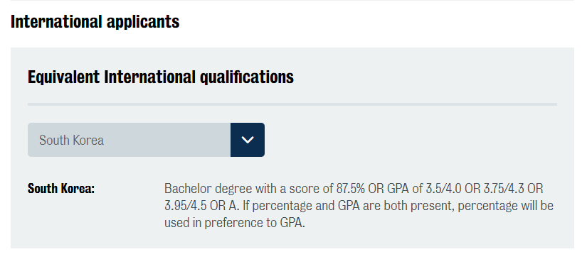Click the word 'qualifications' in the heading
The width and height of the screenshot is (587, 264).
[x=247, y=77]
